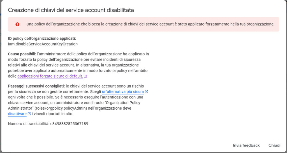This screenshot has height=153, width=287.
Task: Click the external-link icon next to 'disattivare'
Action: tap(29, 114)
